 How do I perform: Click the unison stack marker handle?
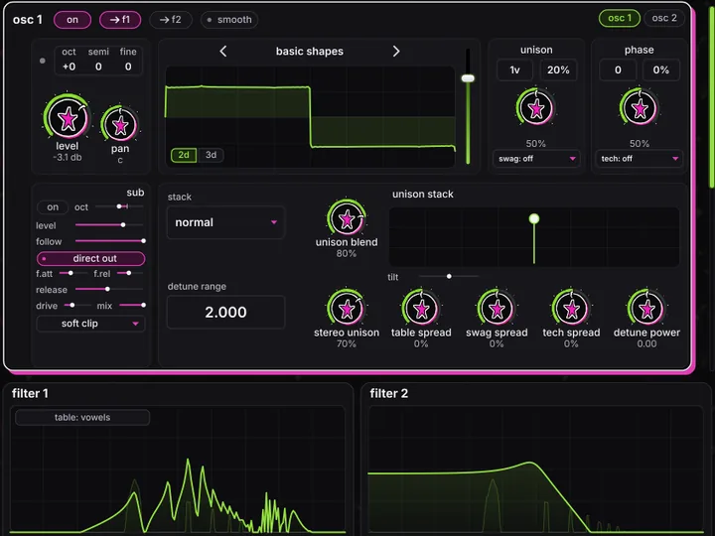click(534, 218)
